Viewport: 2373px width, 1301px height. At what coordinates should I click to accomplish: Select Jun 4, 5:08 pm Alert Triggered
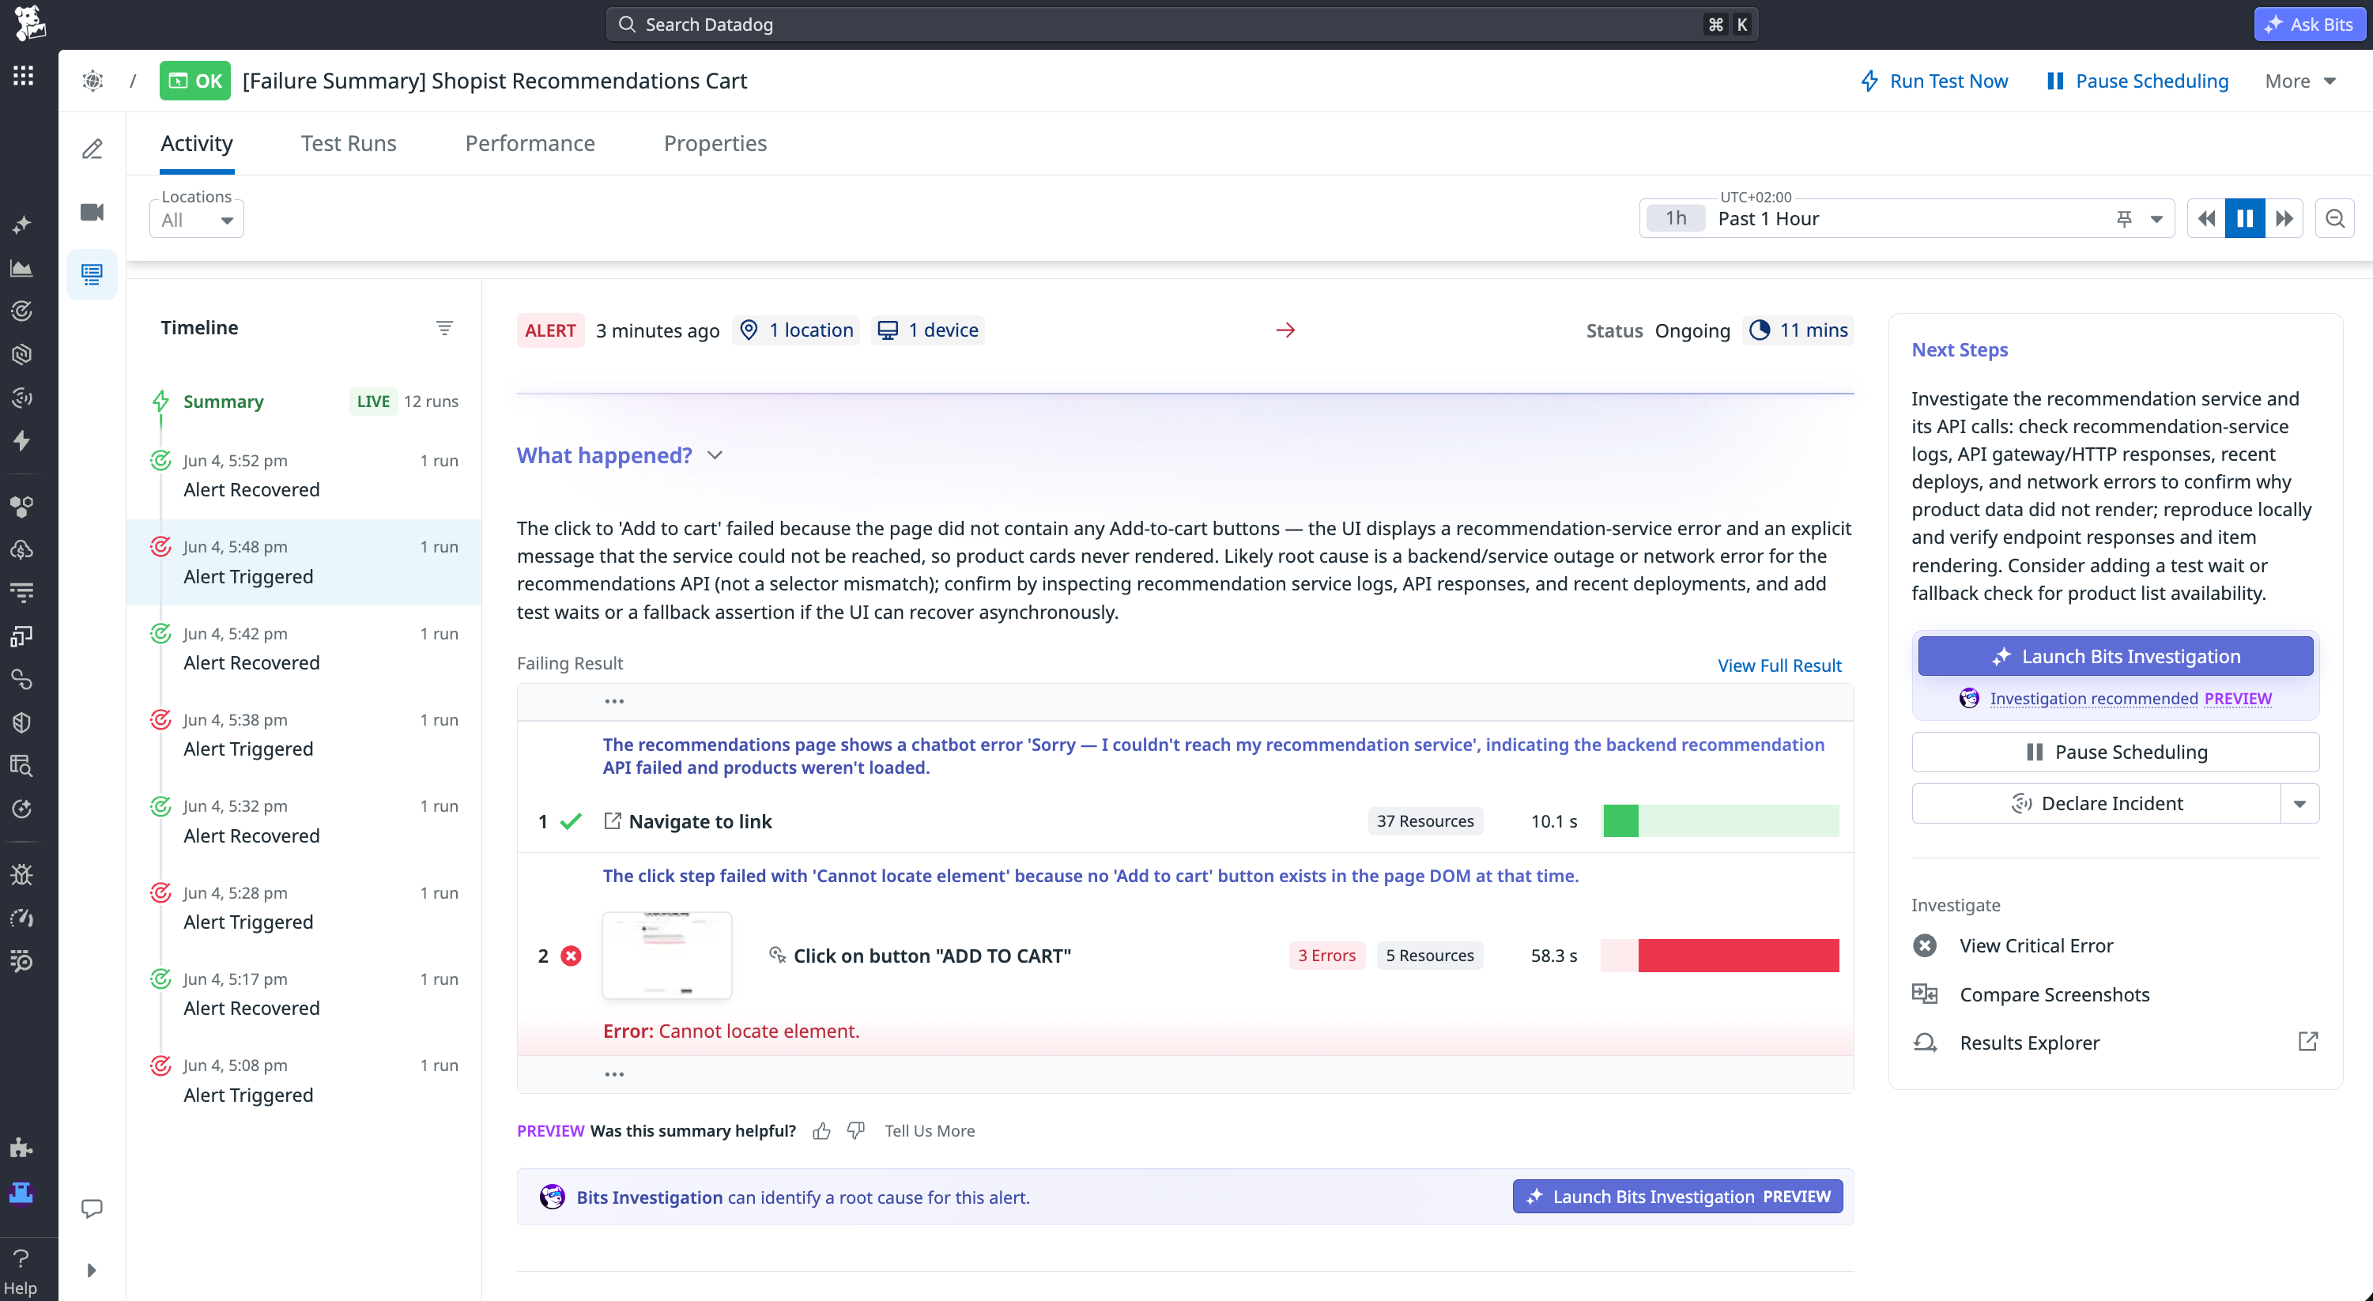pyautogui.click(x=304, y=1080)
